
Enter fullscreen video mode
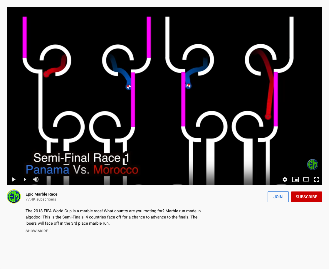tap(317, 179)
